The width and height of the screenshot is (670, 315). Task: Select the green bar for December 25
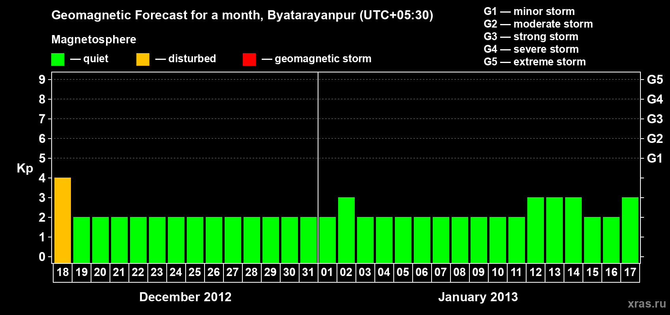(x=195, y=240)
